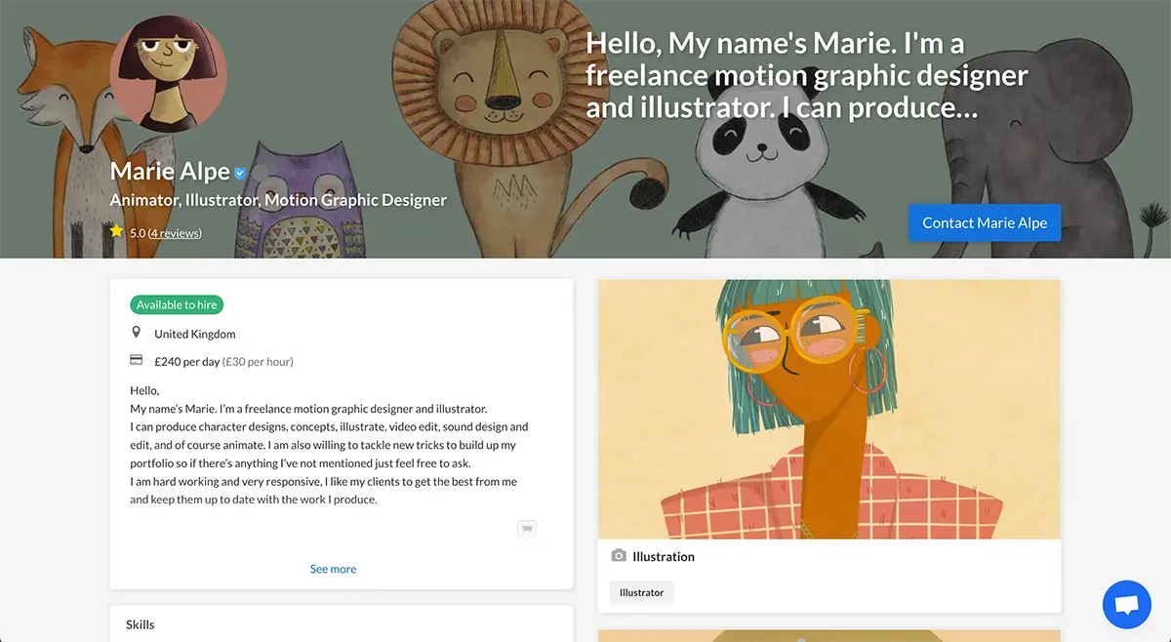1171x642 pixels.
Task: Click the payment card icon next to the day rate
Action: point(135,360)
